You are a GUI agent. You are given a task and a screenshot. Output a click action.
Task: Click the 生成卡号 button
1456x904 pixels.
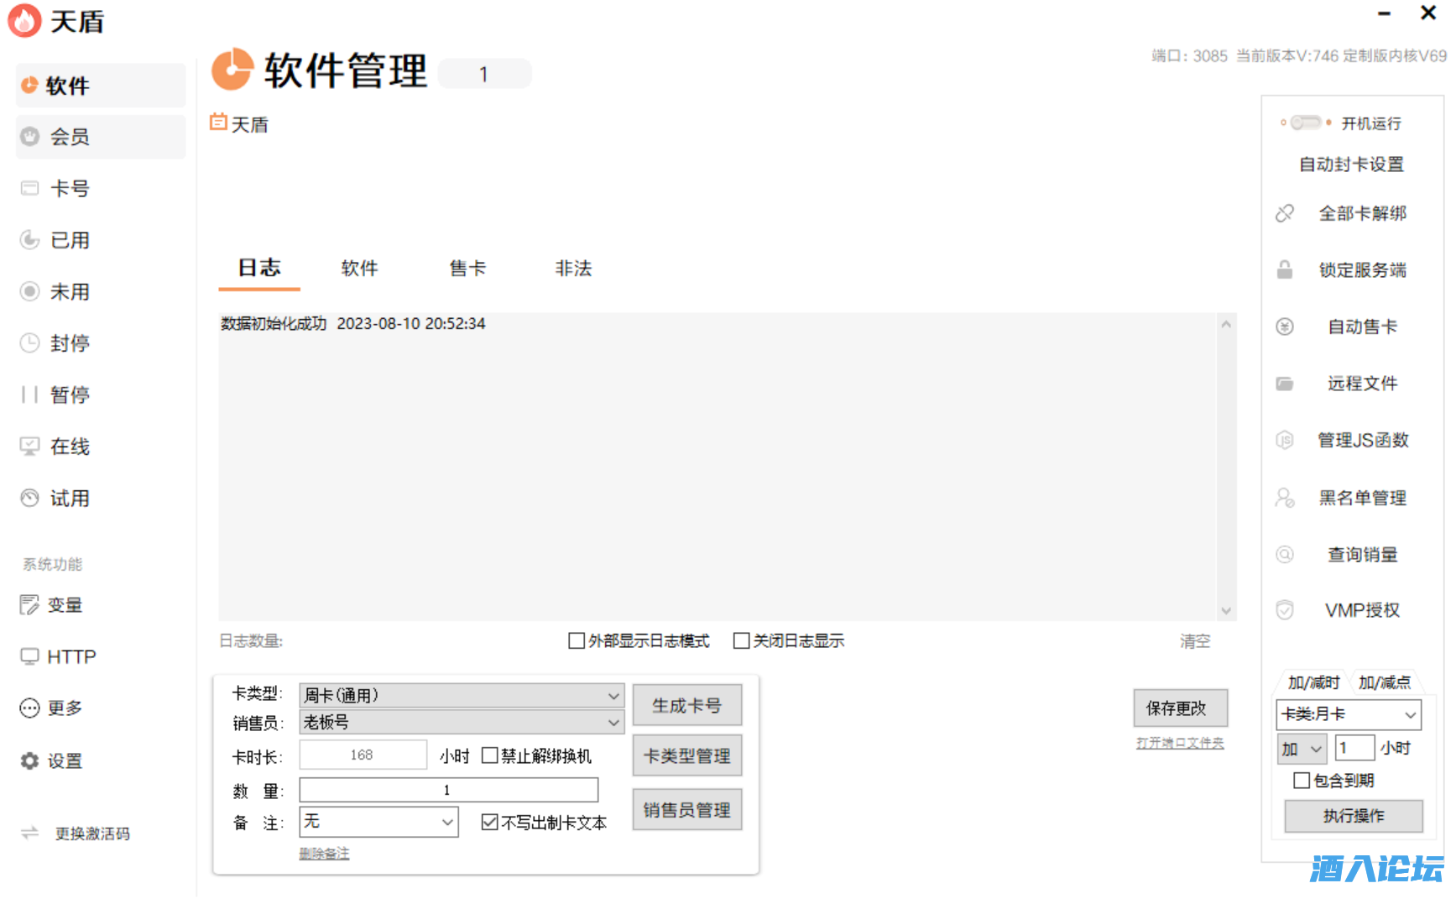(x=686, y=706)
